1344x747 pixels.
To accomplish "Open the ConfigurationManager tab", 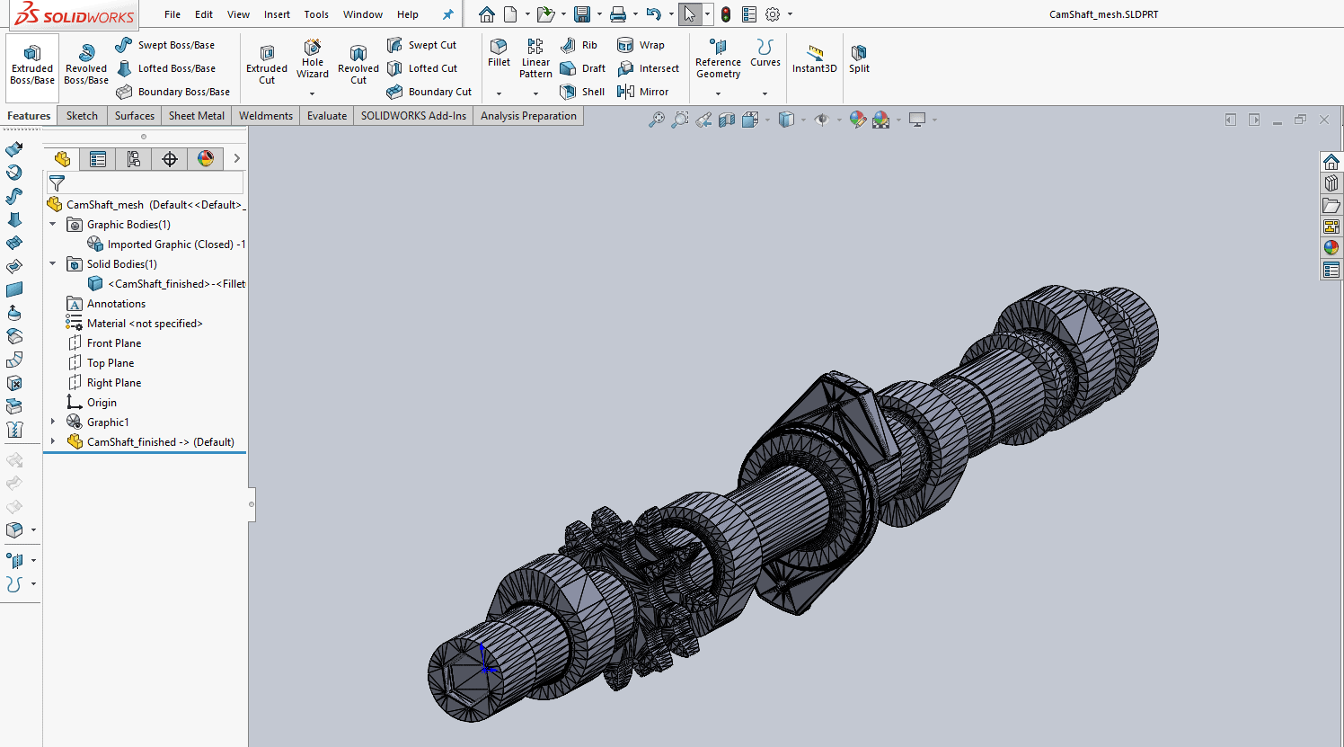I will (134, 159).
